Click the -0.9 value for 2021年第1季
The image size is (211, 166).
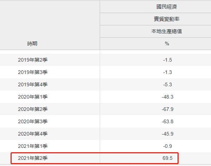pyautogui.click(x=168, y=146)
